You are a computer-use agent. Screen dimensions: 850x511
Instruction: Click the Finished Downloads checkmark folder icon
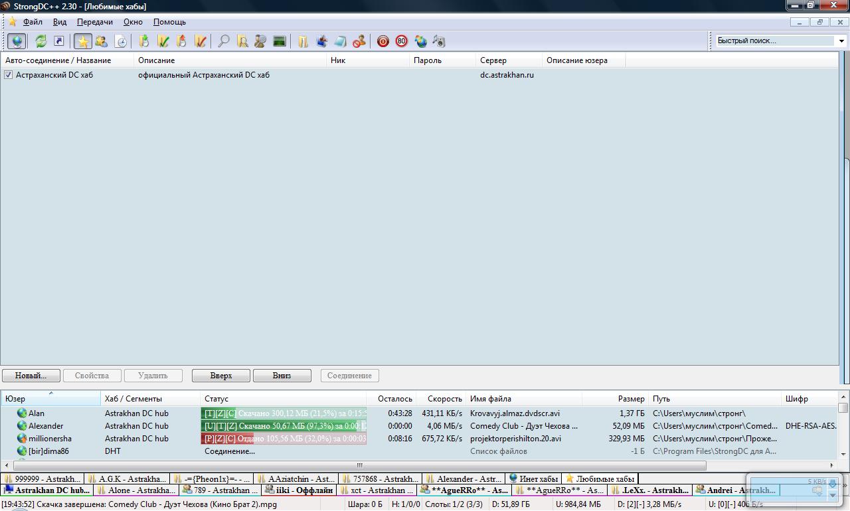click(x=163, y=41)
